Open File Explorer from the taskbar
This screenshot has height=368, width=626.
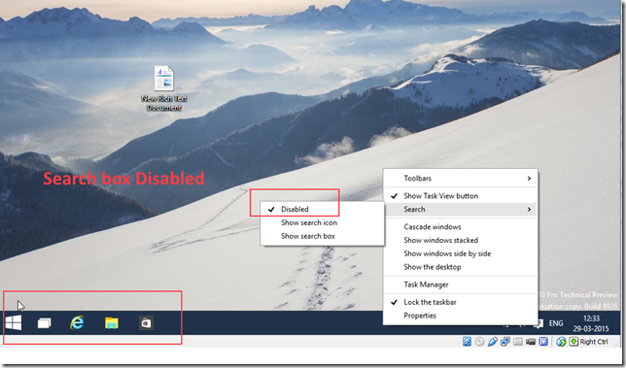click(x=112, y=323)
